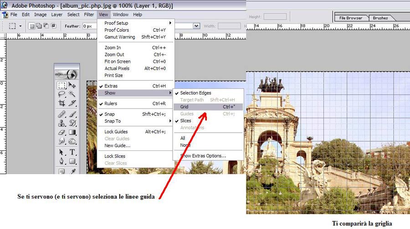Select the Rectangular Marquee tool in toolbox
410x229 pixels.
pos(61,85)
